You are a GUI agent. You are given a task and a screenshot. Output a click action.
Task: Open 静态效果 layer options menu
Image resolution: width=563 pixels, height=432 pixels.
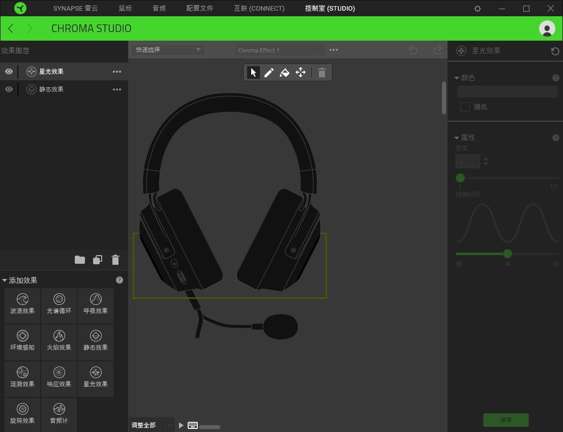pyautogui.click(x=116, y=89)
